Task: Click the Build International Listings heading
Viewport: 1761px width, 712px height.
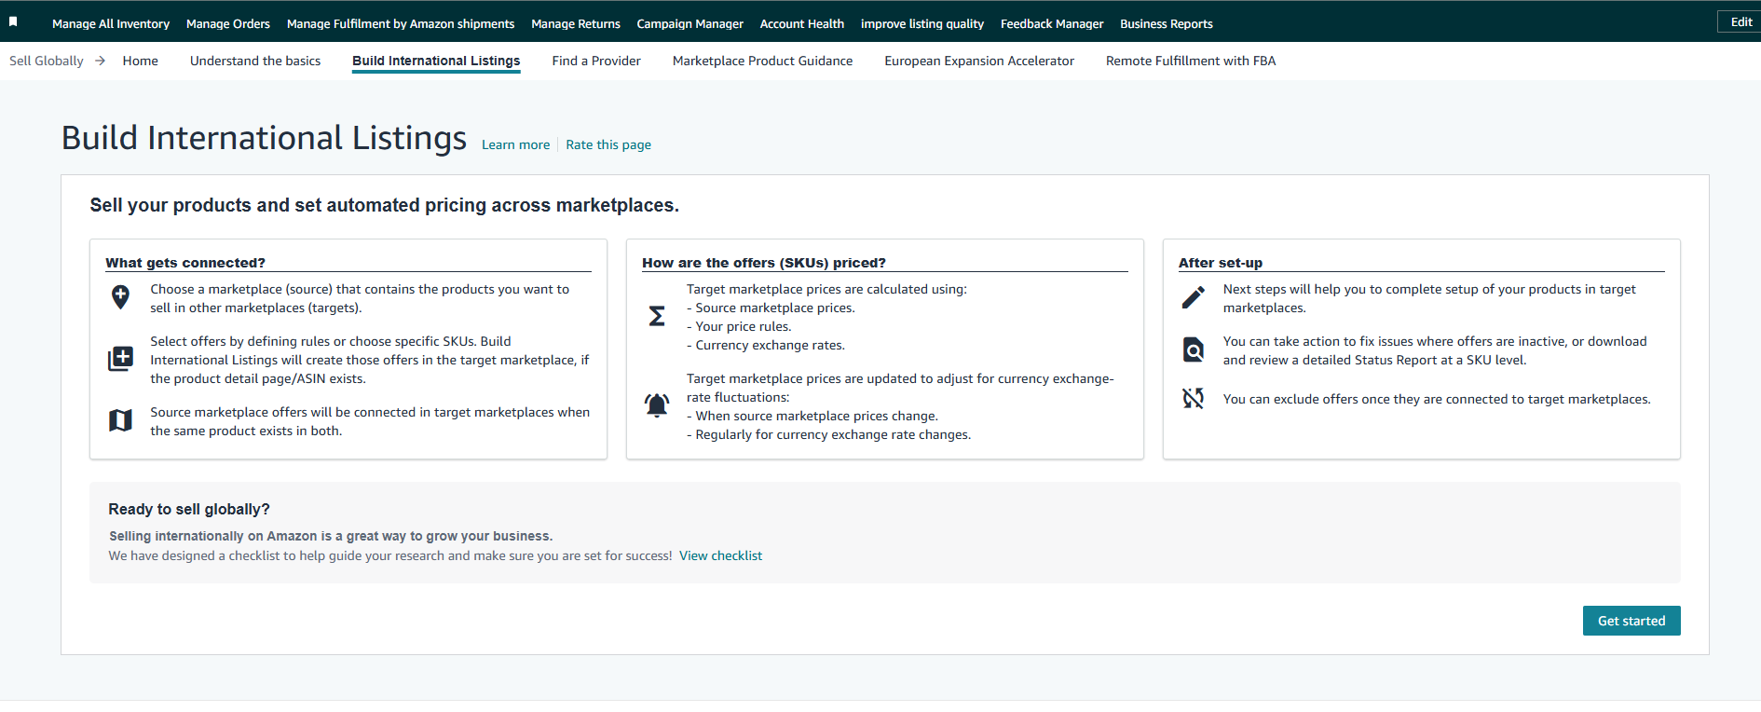Action: click(264, 138)
